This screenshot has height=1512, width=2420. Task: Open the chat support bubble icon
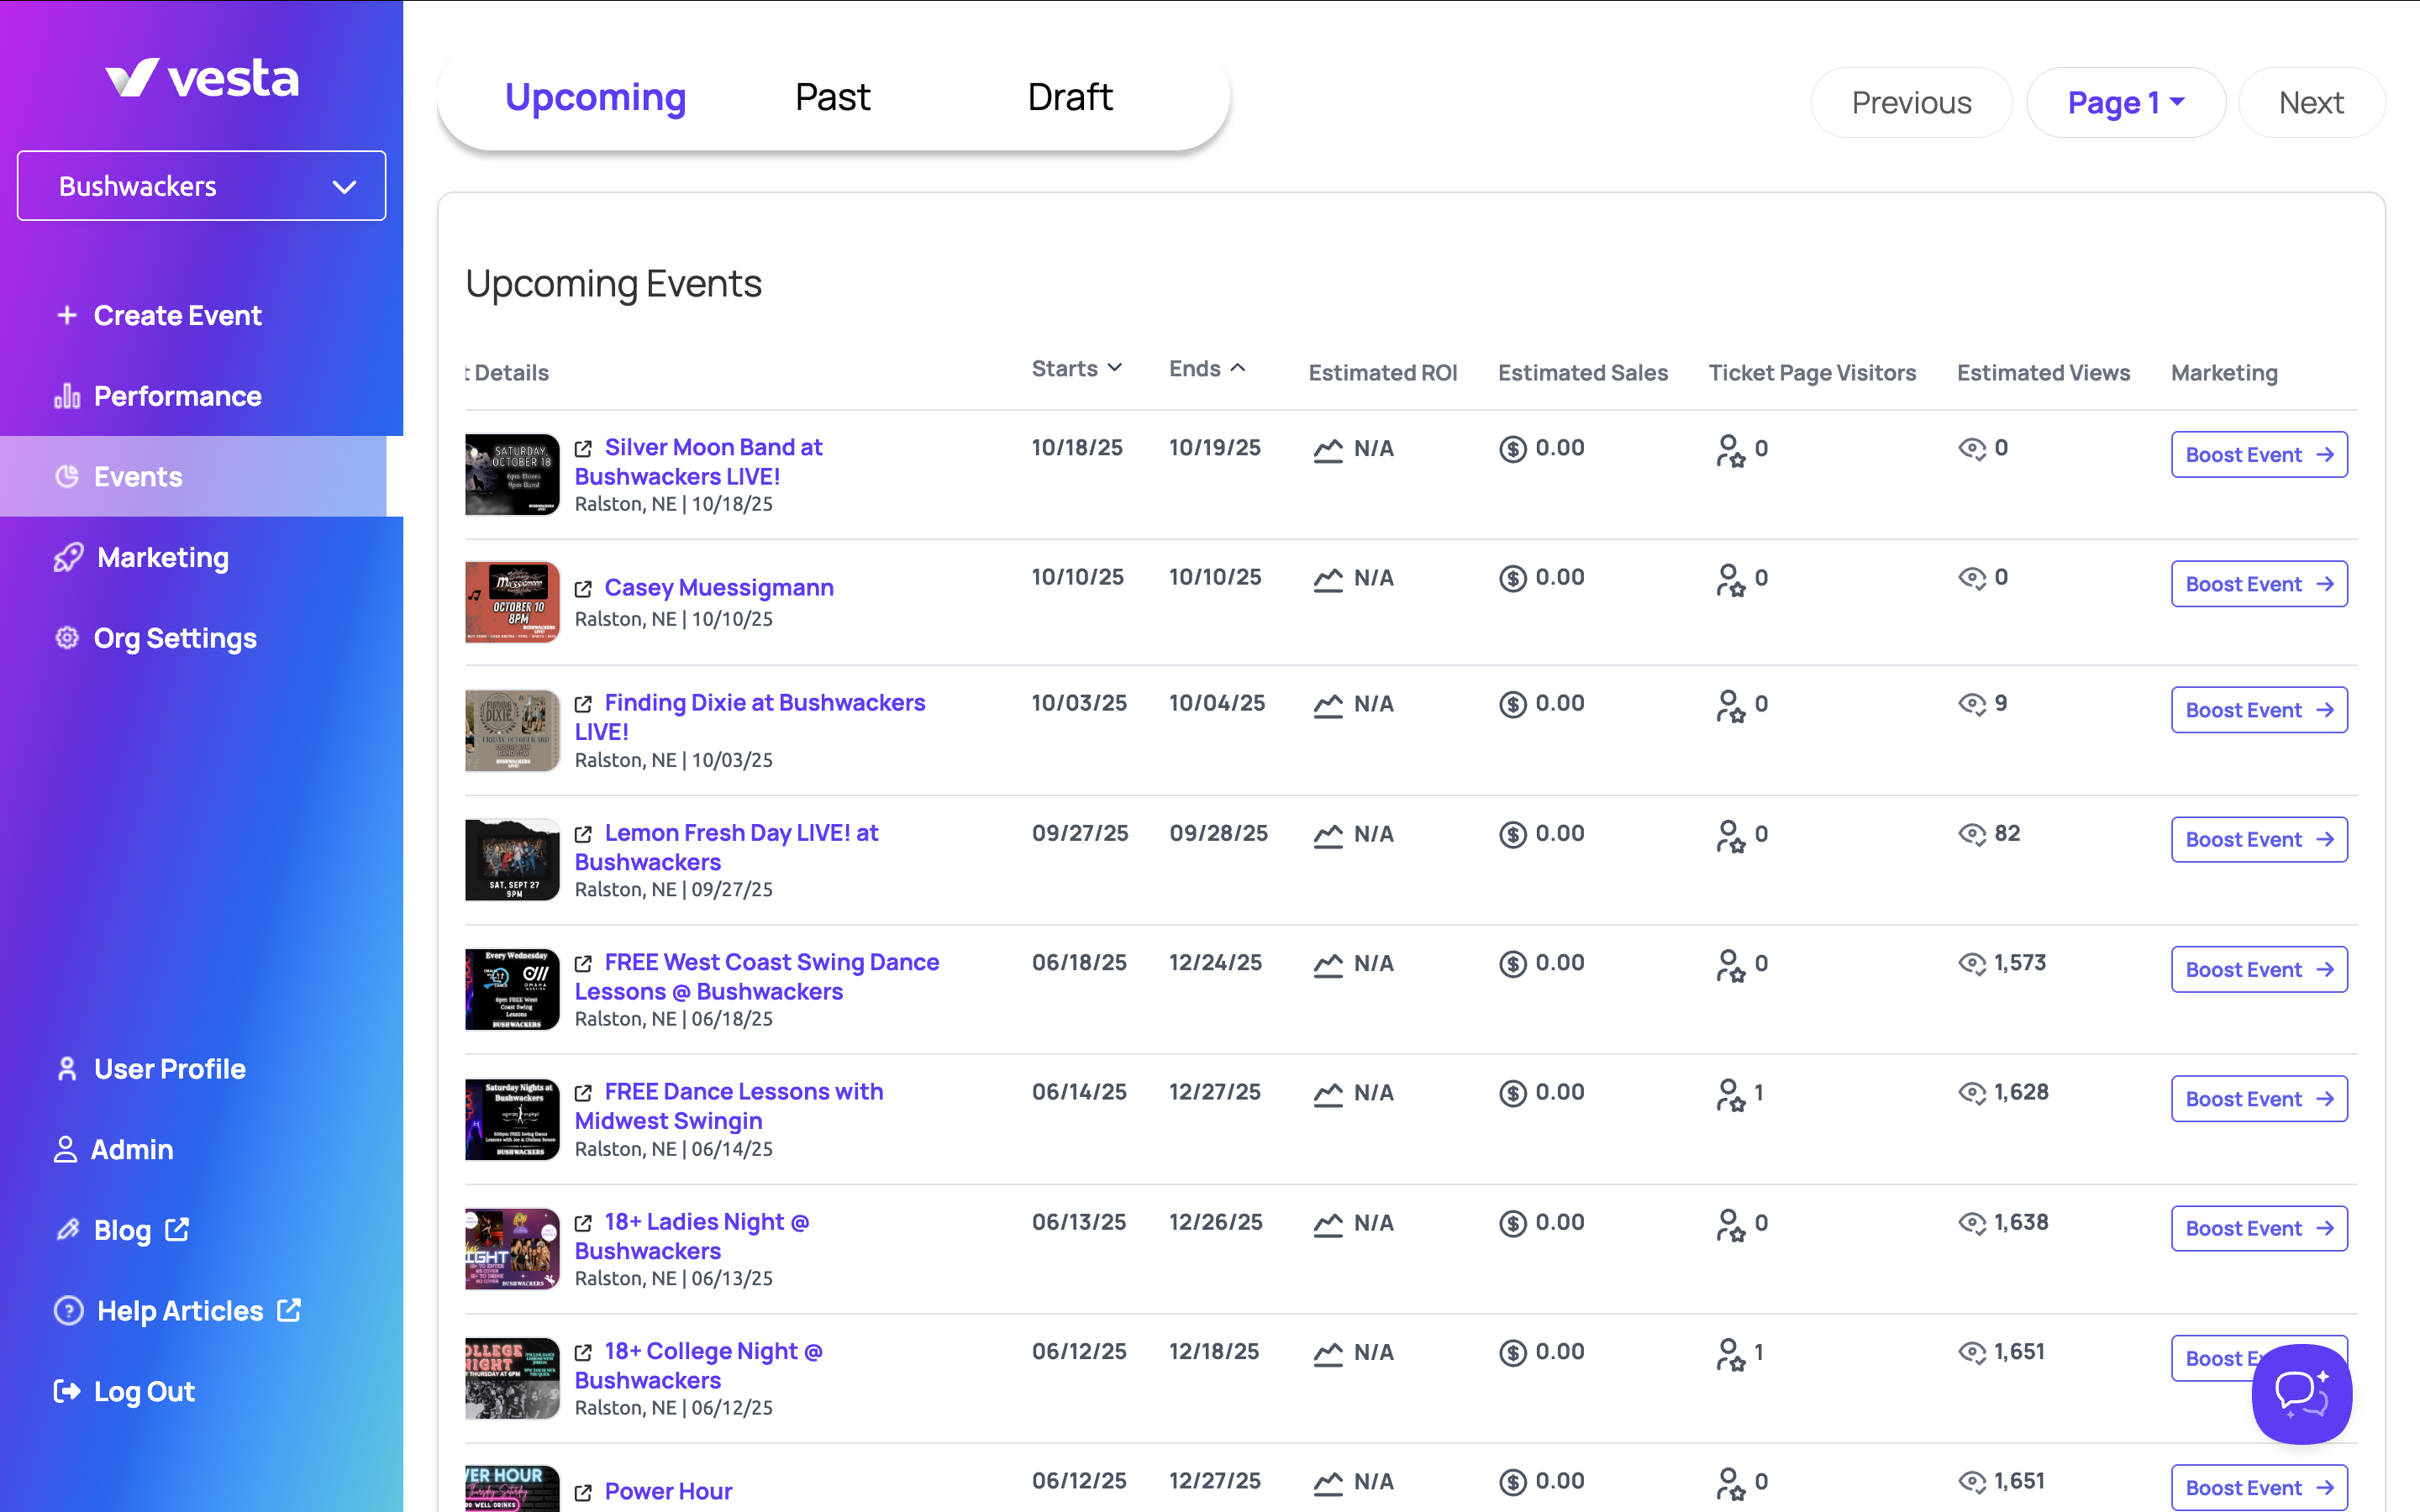[2301, 1393]
